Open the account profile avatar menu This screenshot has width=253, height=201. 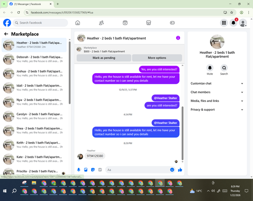click(x=243, y=23)
